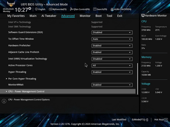Screen dimensions: 170x127
Task: Click Ratio value 37x
Action: click(143, 48)
